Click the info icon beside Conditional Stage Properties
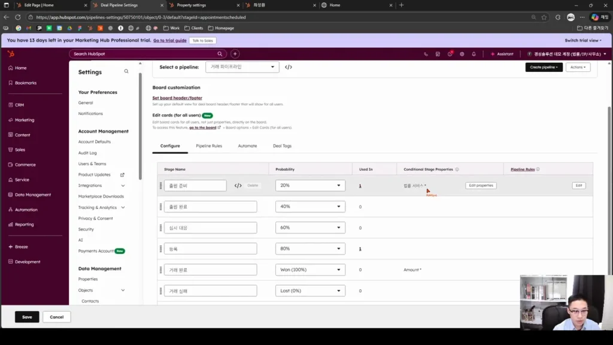 457,170
